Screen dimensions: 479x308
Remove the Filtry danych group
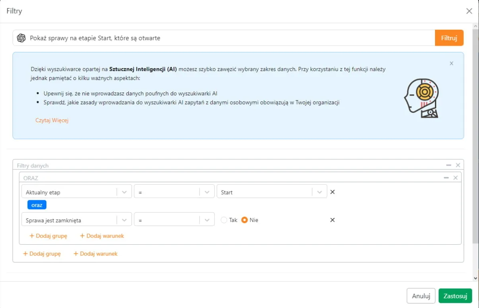click(x=458, y=165)
